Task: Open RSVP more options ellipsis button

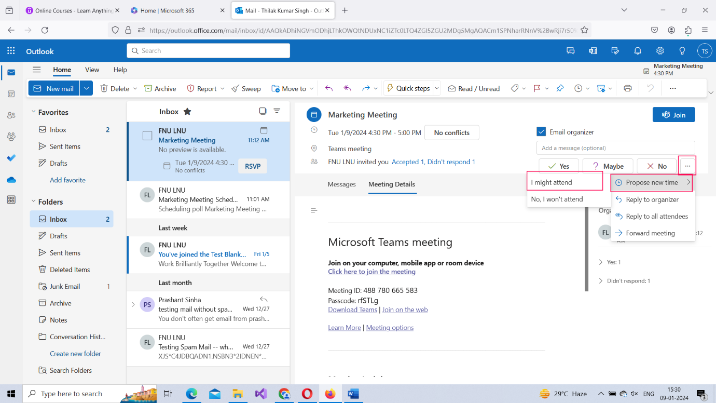Action: pos(687,166)
